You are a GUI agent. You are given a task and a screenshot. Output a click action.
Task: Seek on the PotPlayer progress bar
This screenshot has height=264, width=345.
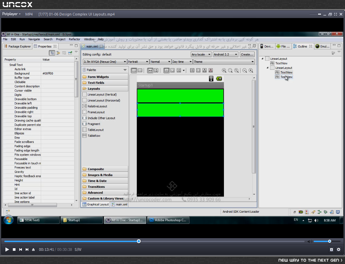click(154, 241)
